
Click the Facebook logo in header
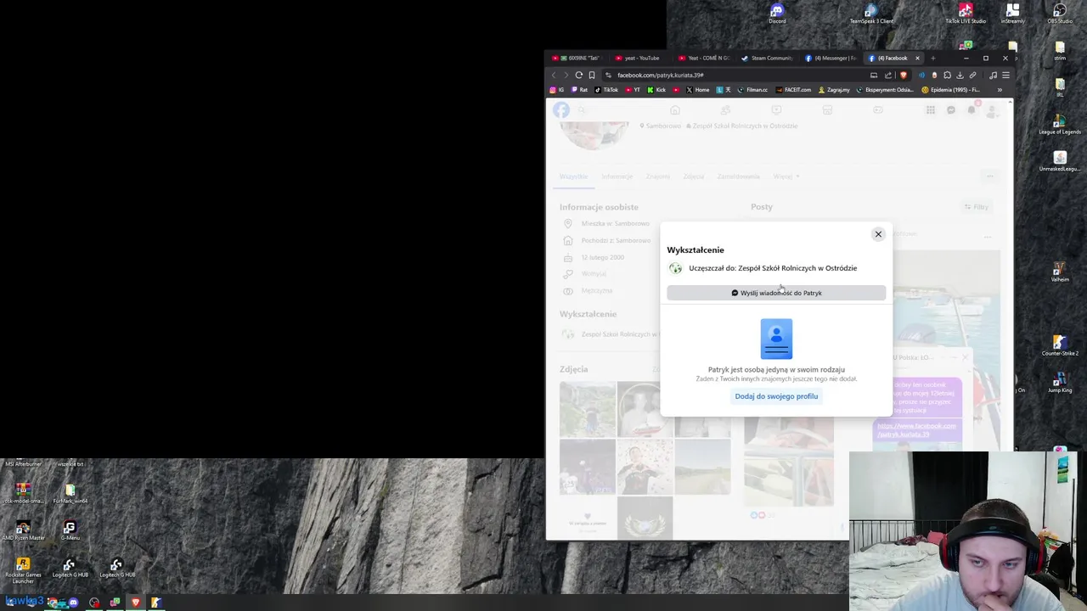click(561, 109)
